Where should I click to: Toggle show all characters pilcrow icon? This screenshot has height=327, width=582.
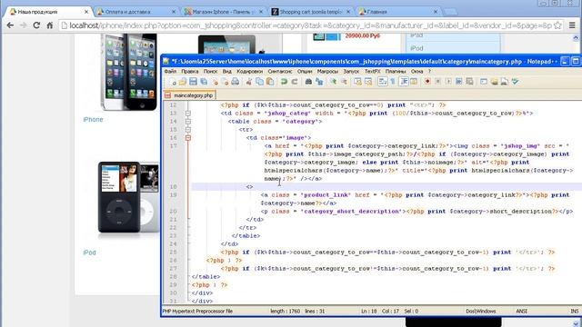coord(393,82)
